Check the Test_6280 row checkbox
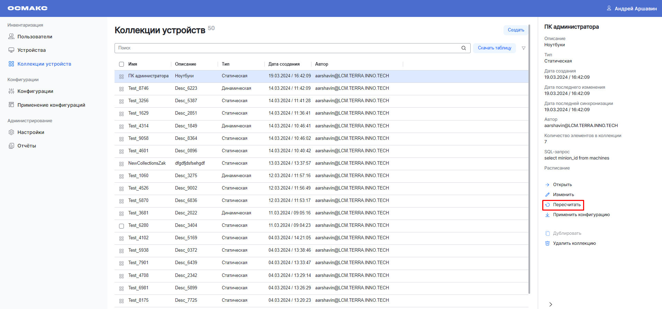 point(121,226)
